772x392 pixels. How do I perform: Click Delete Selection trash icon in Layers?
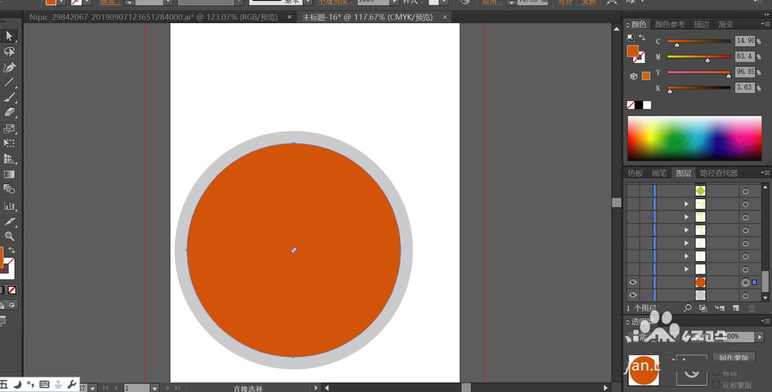coord(752,308)
